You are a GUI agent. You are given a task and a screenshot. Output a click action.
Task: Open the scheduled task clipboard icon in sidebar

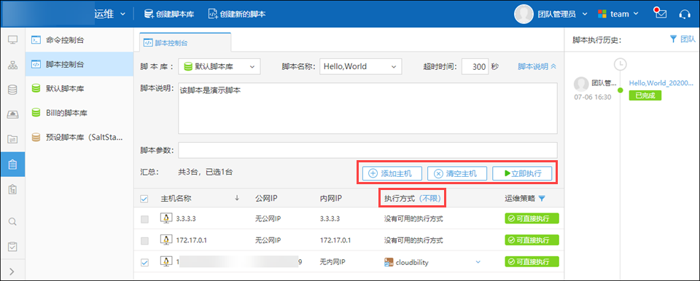pyautogui.click(x=12, y=189)
